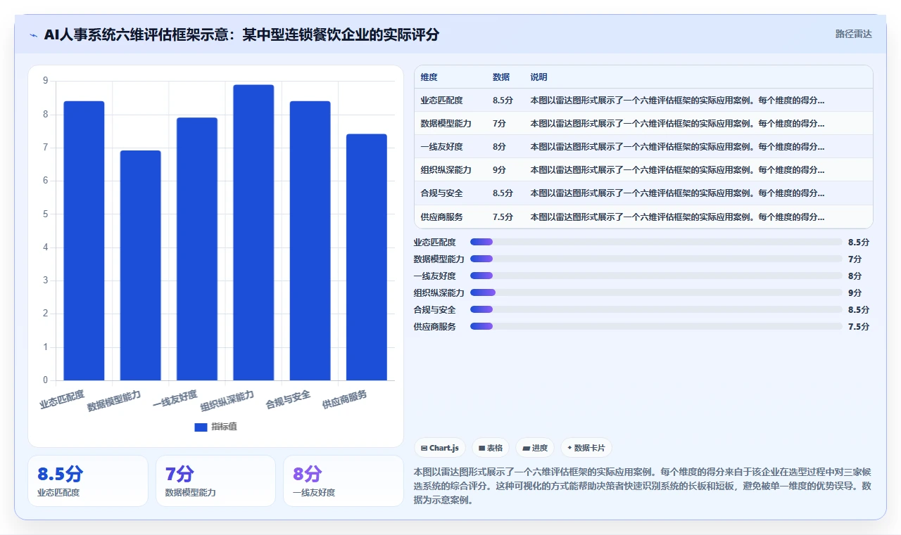Viewport: 901px width, 535px height.
Task: Click the summary paragraph below the chips
Action: (643, 486)
